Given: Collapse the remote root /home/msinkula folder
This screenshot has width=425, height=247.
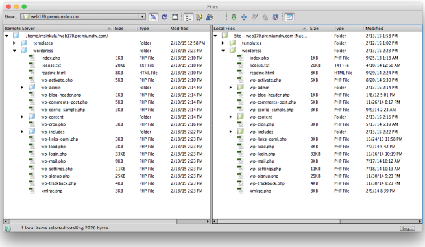Looking at the screenshot, I should click(x=7, y=36).
